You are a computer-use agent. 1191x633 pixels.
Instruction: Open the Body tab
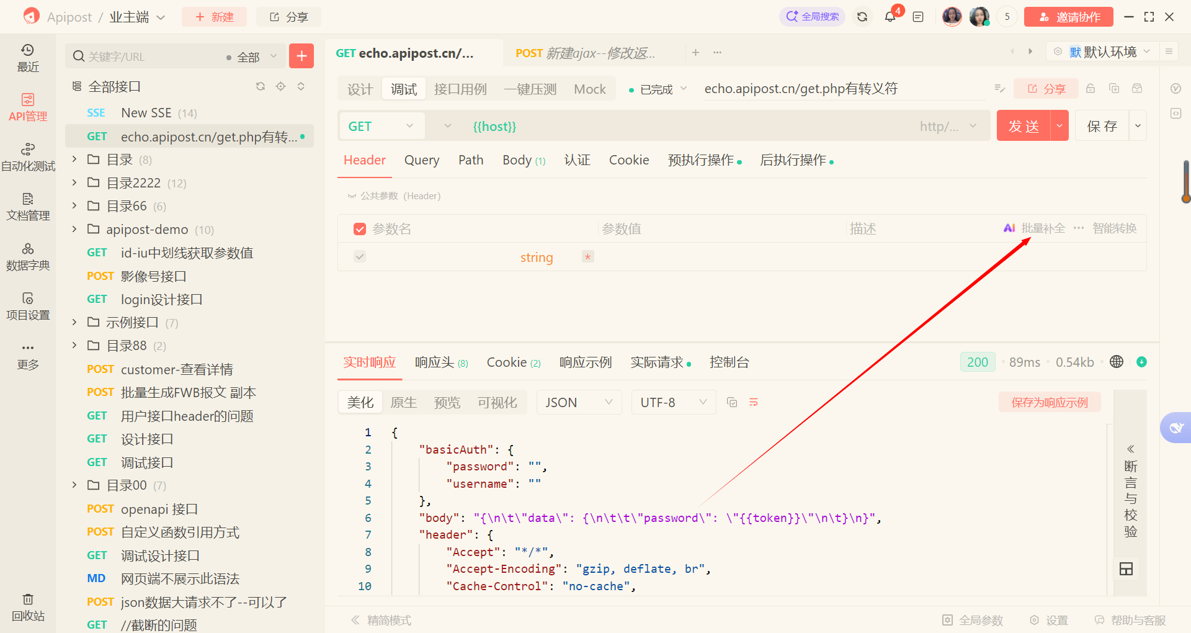524,160
